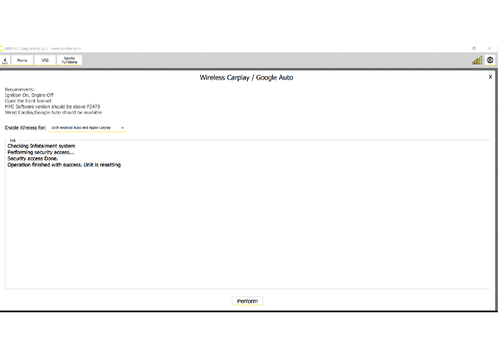Click the 'Wireless Carplay / Google Auto' title
The width and height of the screenshot is (498, 358).
pos(246,78)
